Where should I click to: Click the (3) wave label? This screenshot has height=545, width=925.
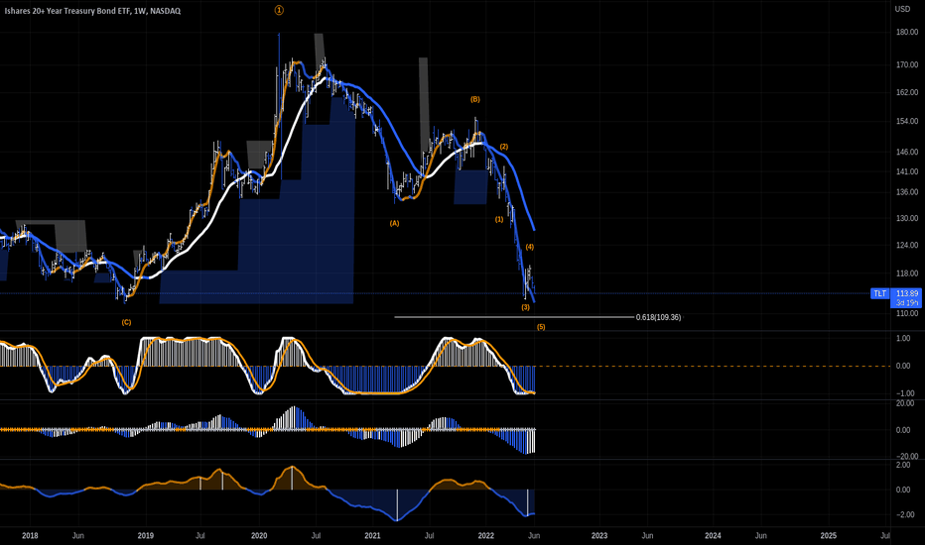(x=525, y=307)
